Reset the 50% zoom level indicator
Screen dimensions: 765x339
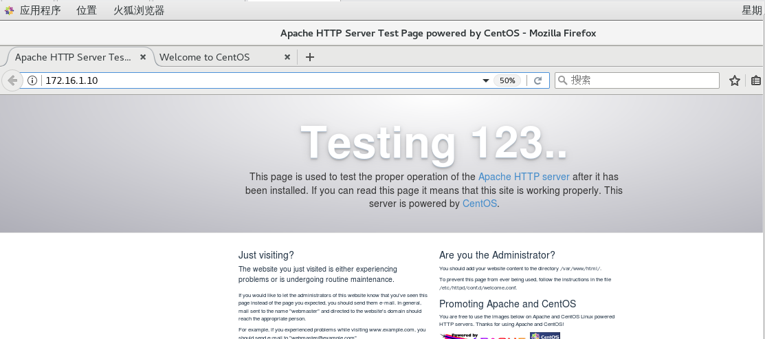click(507, 80)
